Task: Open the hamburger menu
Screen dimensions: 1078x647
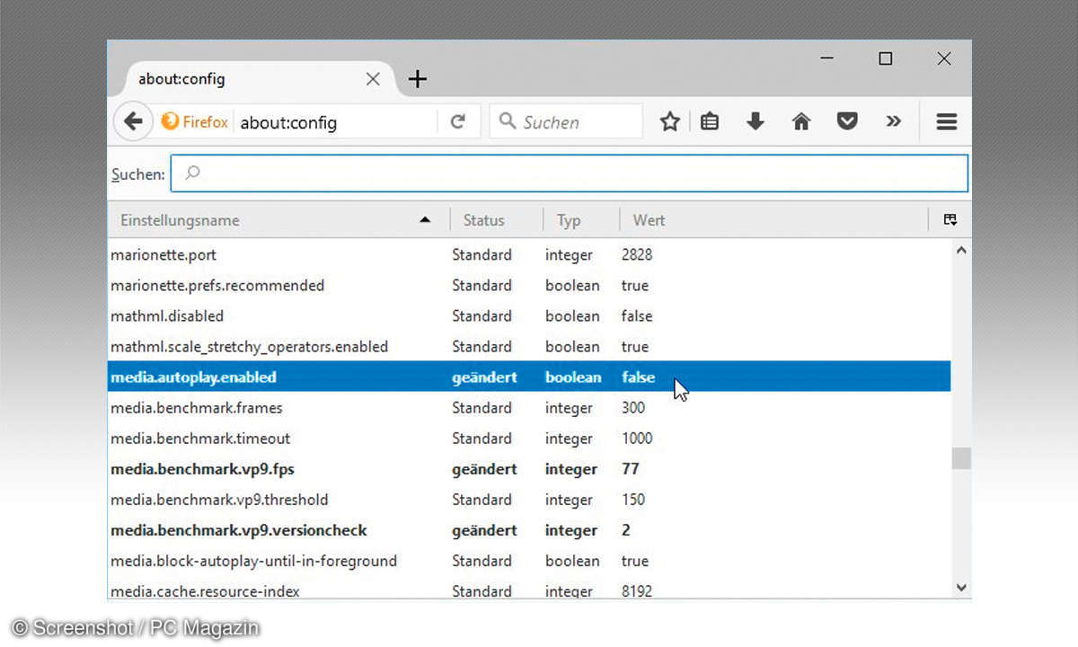Action: (x=946, y=121)
